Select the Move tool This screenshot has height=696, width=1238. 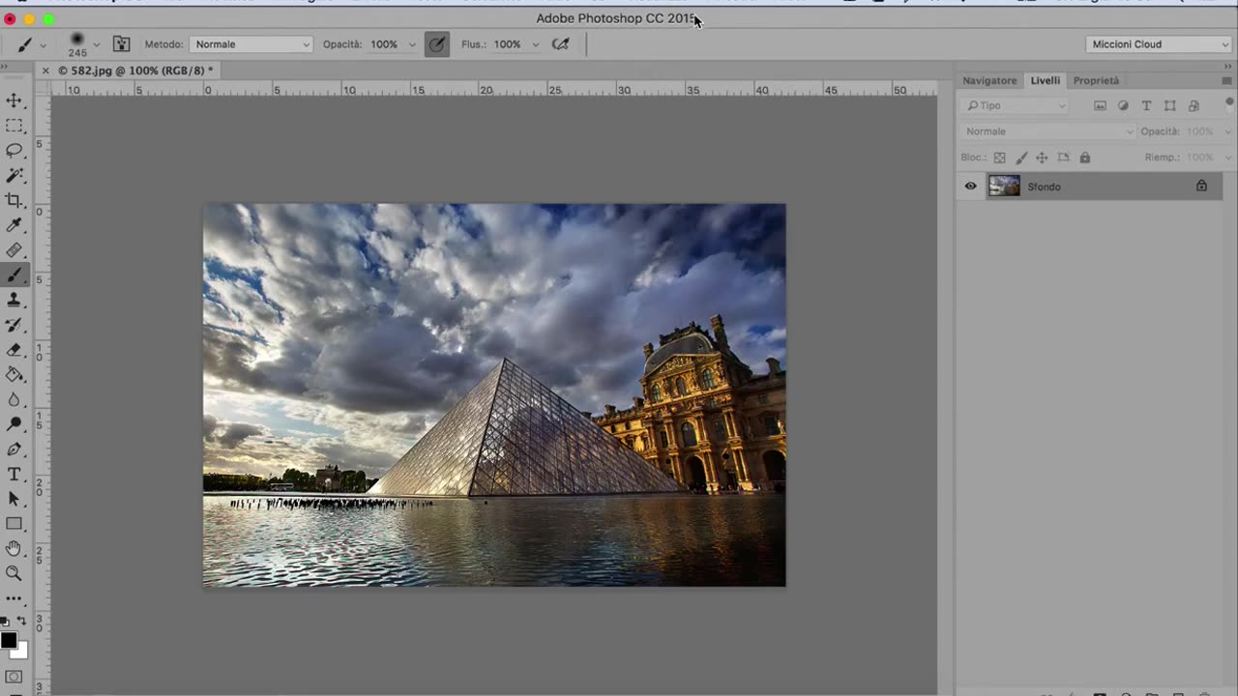15,101
